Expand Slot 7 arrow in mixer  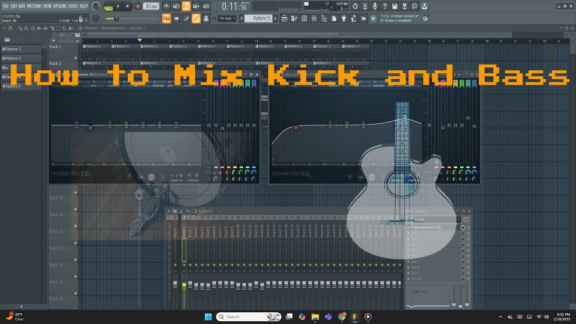click(408, 261)
